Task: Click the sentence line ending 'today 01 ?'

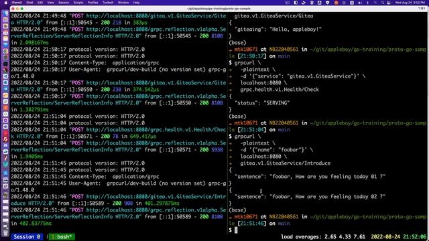Action: point(310,177)
